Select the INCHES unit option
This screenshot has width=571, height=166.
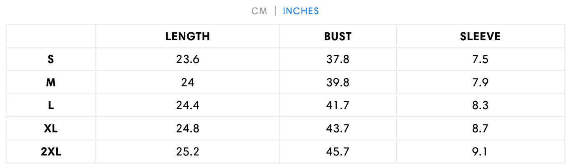click(x=301, y=11)
